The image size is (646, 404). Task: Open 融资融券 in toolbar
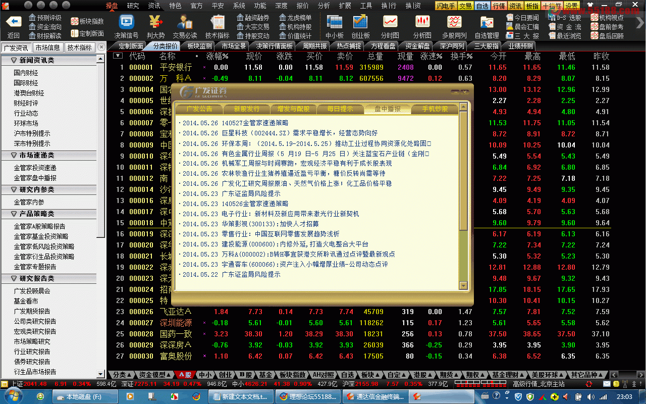[x=253, y=18]
